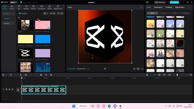Screen dimensions: 194x109
Task: Choose the dark red gradient background swatch
Action: [x=180, y=43]
